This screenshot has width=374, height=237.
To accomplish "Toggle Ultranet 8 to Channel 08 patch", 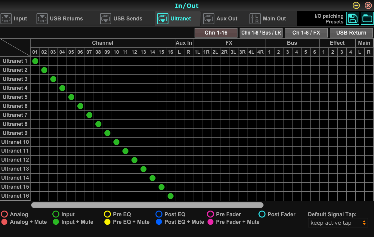I will (98, 124).
